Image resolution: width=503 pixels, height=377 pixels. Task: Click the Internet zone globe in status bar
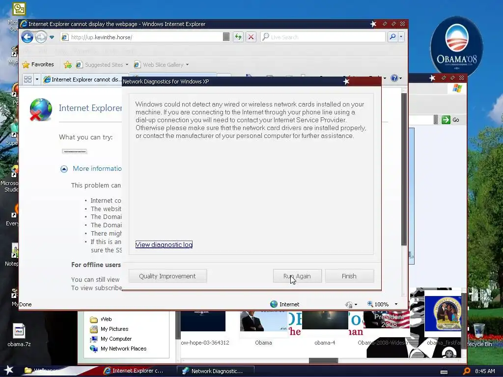pyautogui.click(x=274, y=304)
